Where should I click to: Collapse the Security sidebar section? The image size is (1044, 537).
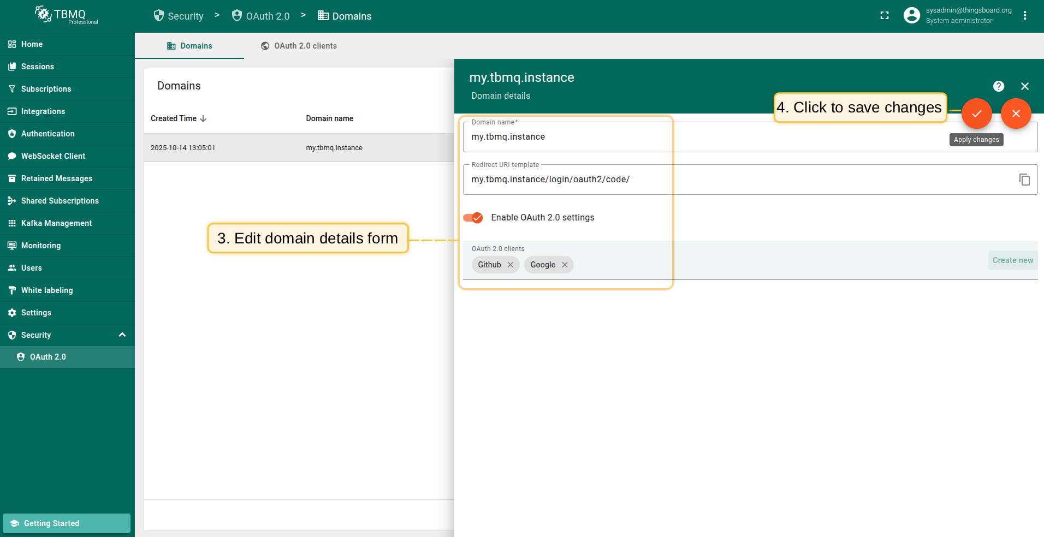122,335
